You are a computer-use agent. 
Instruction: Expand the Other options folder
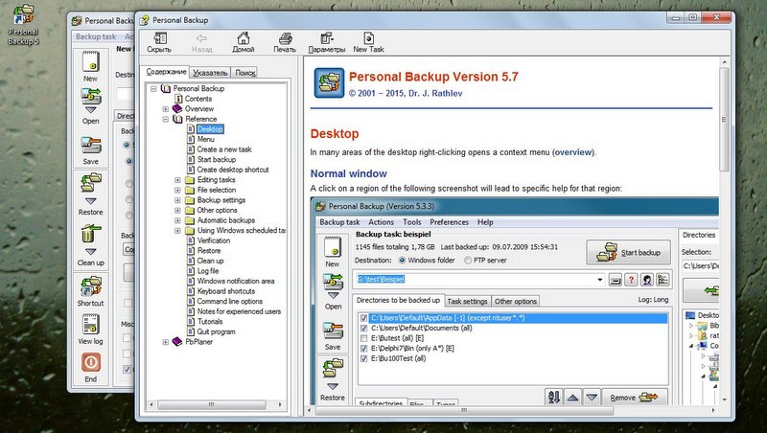tap(177, 210)
